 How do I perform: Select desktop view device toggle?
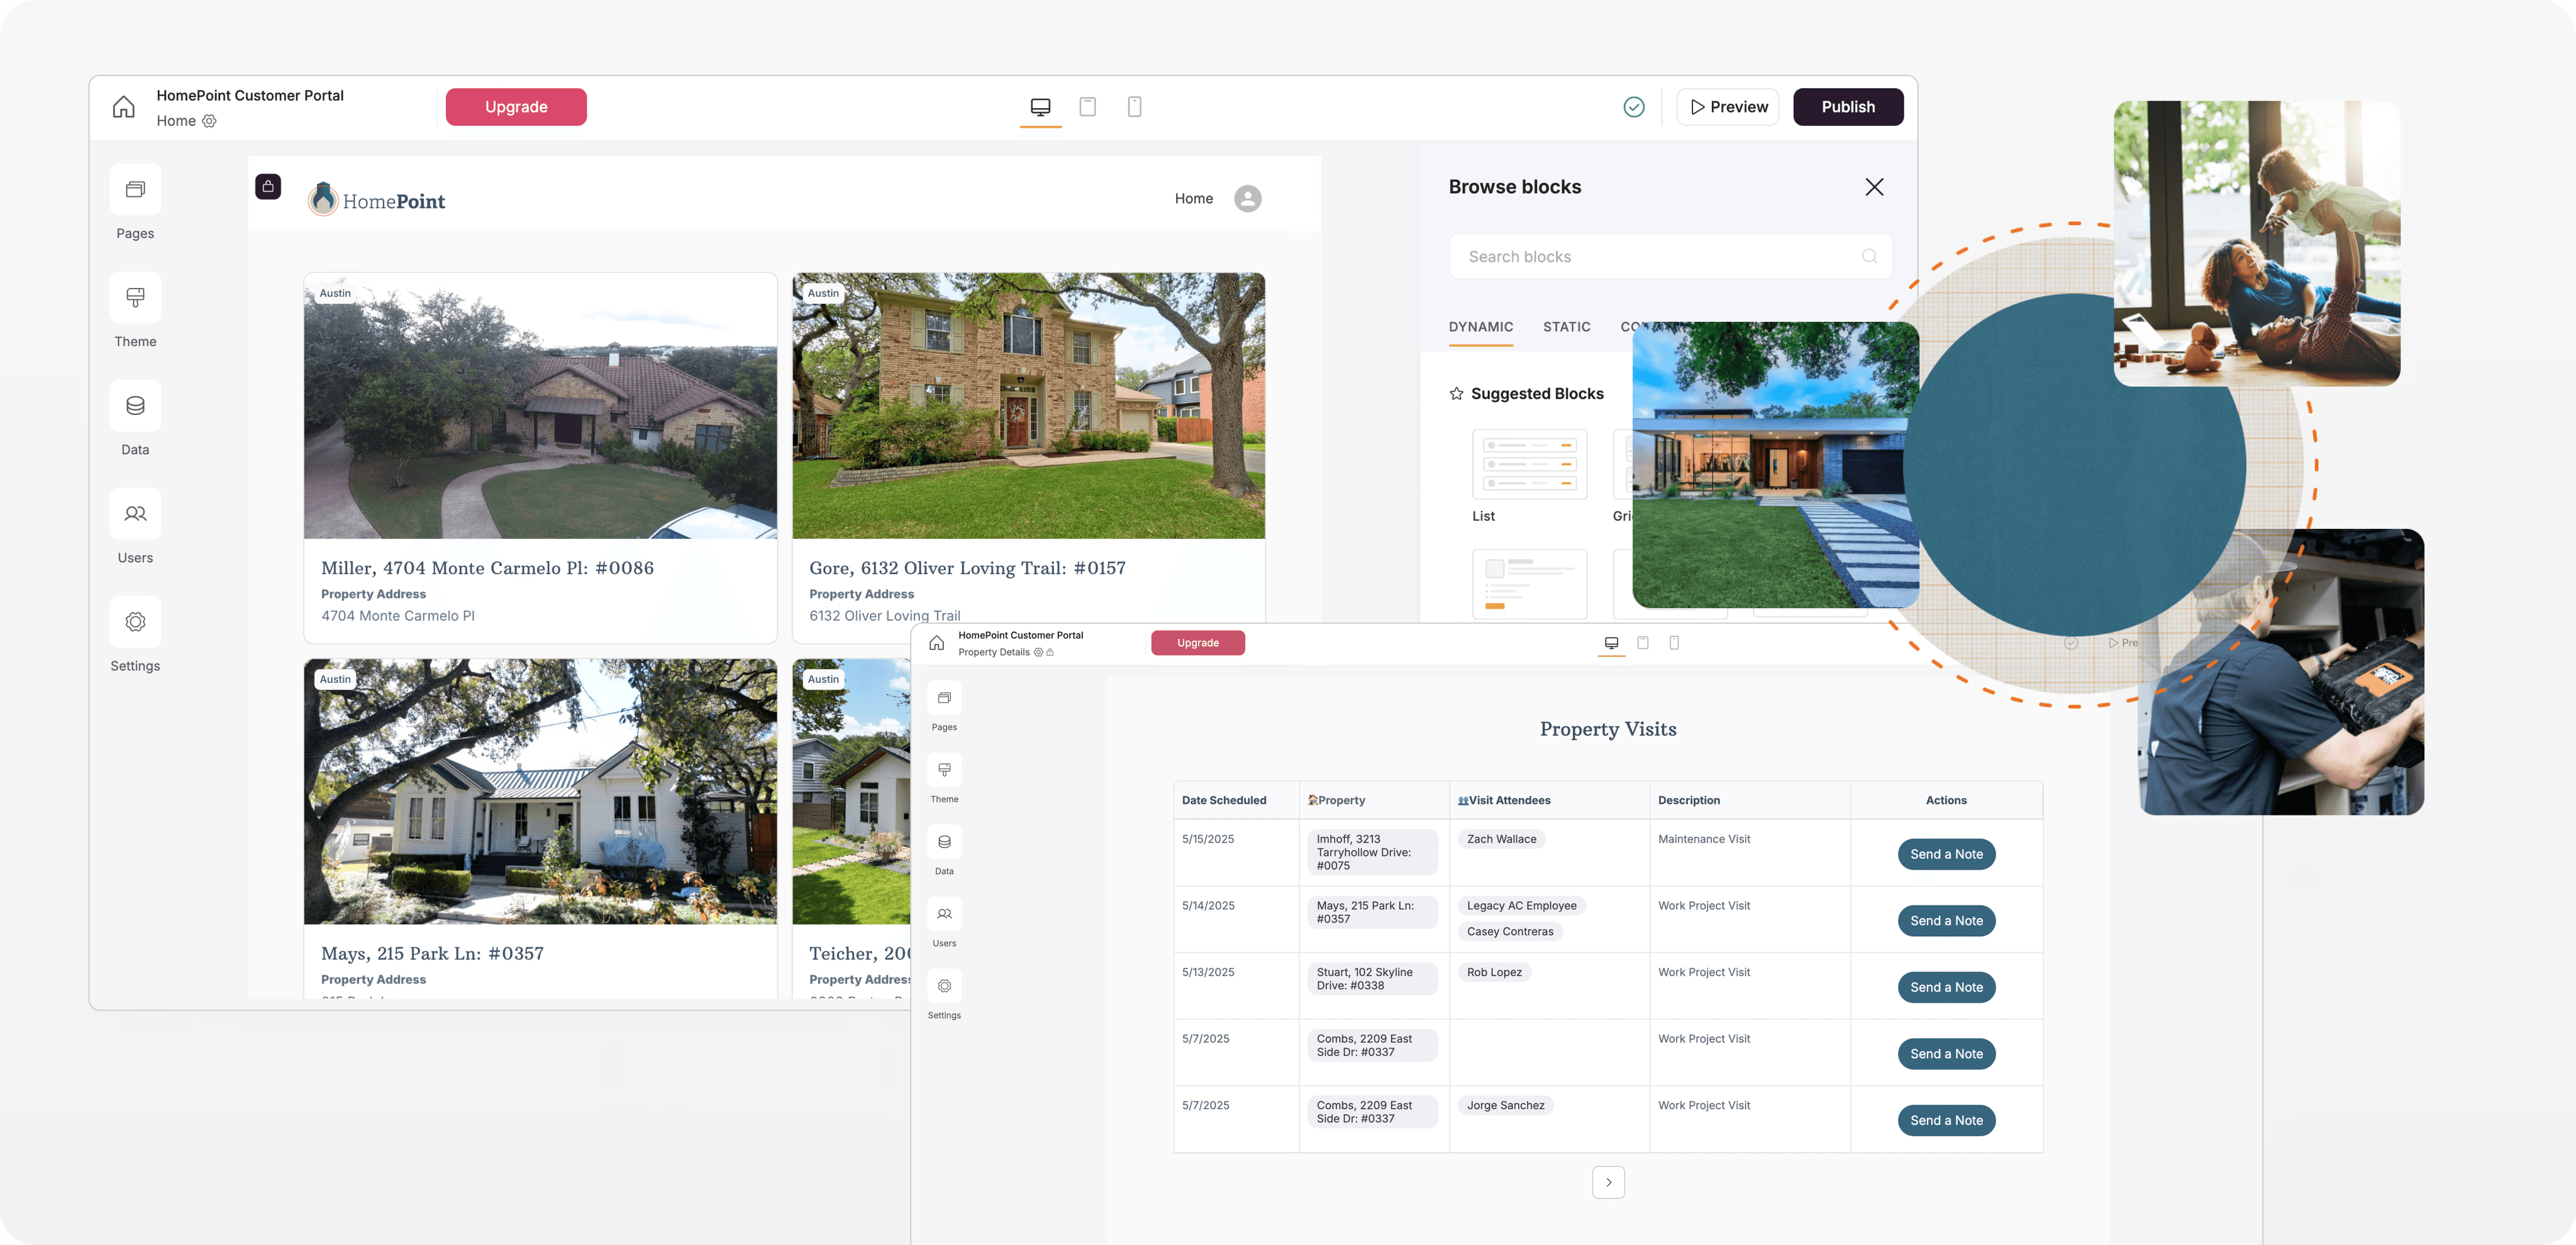[x=1040, y=107]
